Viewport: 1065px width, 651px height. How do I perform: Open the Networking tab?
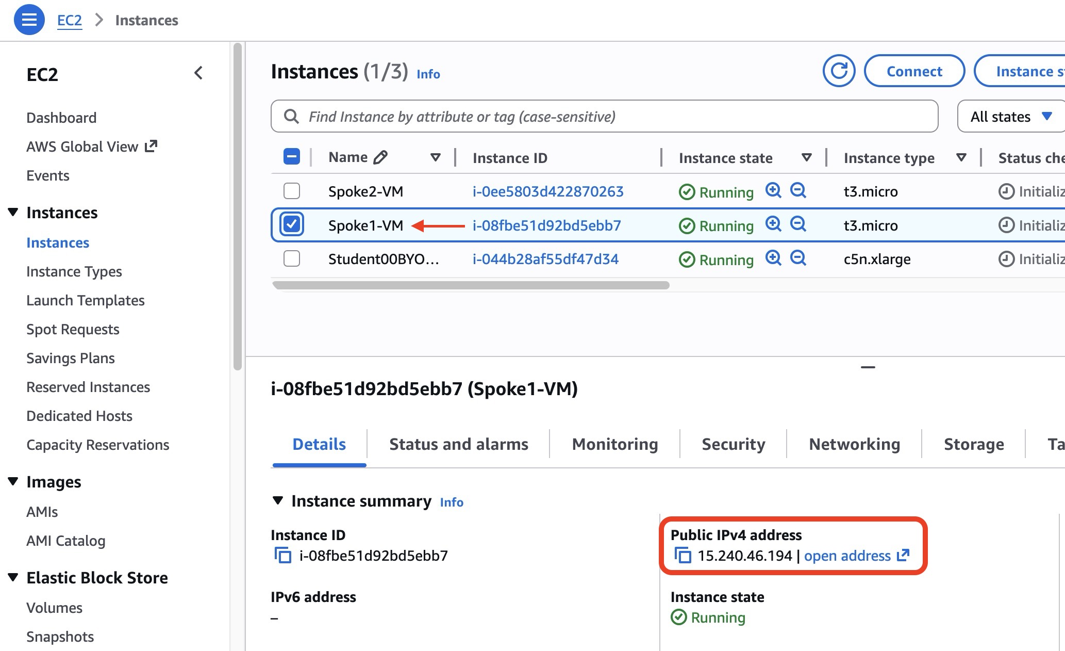[x=854, y=444]
